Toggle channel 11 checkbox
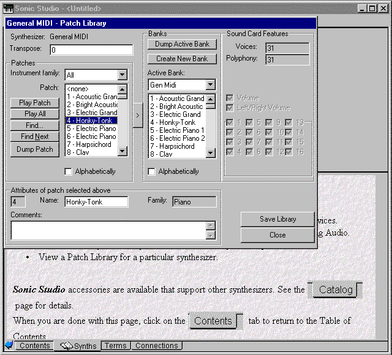Screen dimensions: 392x355 (x=269, y=142)
